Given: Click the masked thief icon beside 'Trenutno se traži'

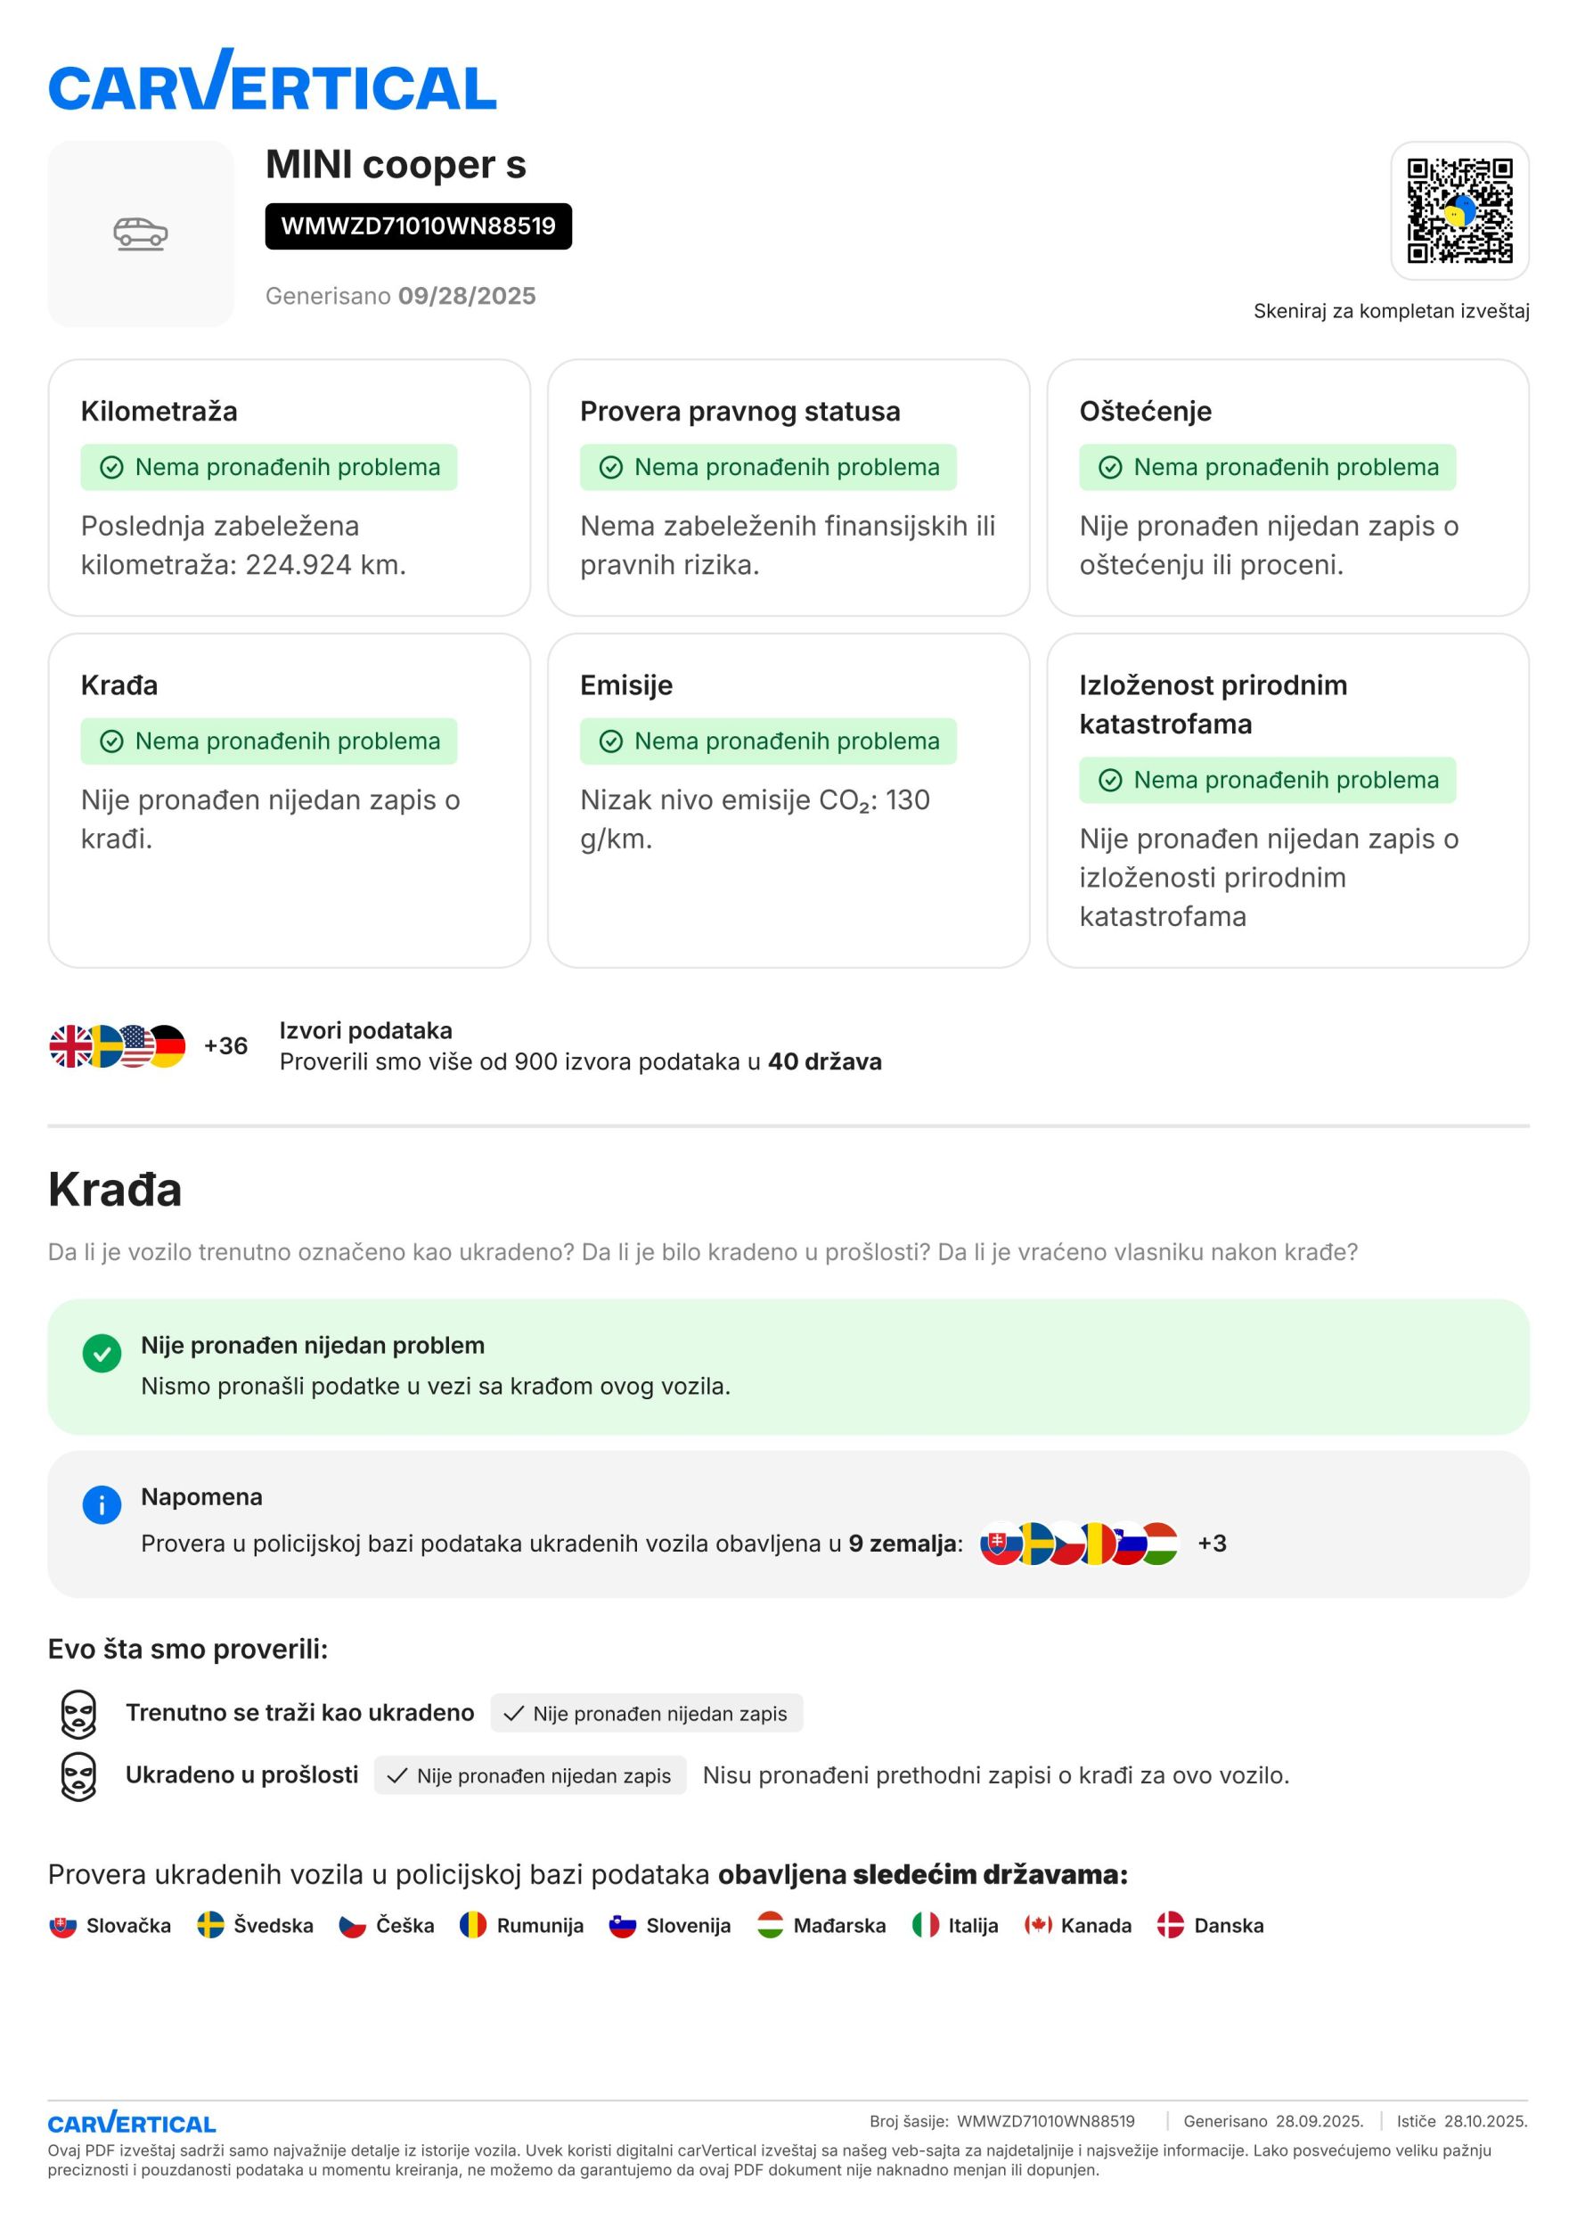Looking at the screenshot, I should click(x=78, y=1714).
